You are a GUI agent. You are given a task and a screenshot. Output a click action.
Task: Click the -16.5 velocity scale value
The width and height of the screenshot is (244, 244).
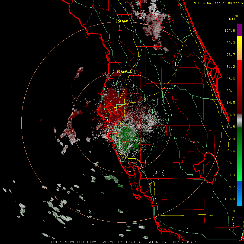coord(230,127)
